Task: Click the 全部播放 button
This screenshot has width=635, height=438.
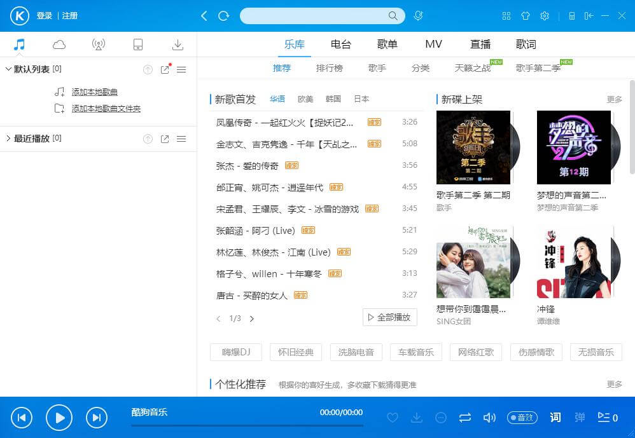Action: coord(390,317)
